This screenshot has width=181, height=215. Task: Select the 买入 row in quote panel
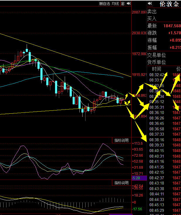coord(164,18)
